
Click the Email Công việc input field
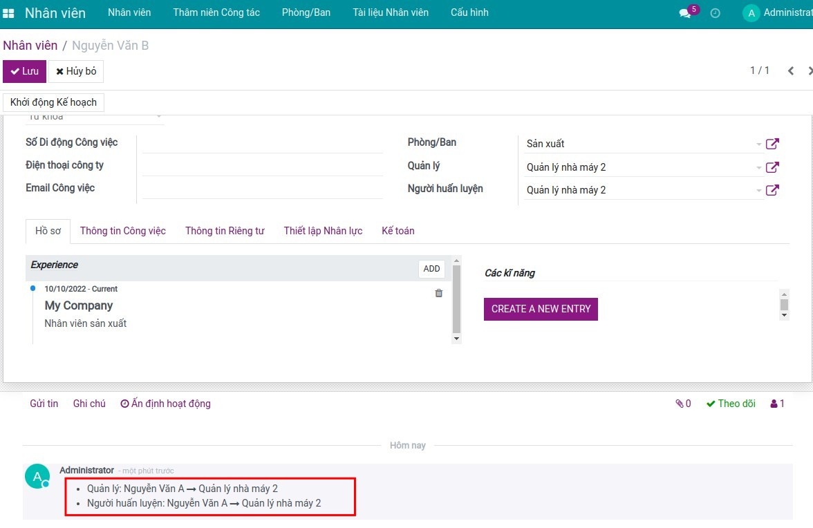[262, 188]
